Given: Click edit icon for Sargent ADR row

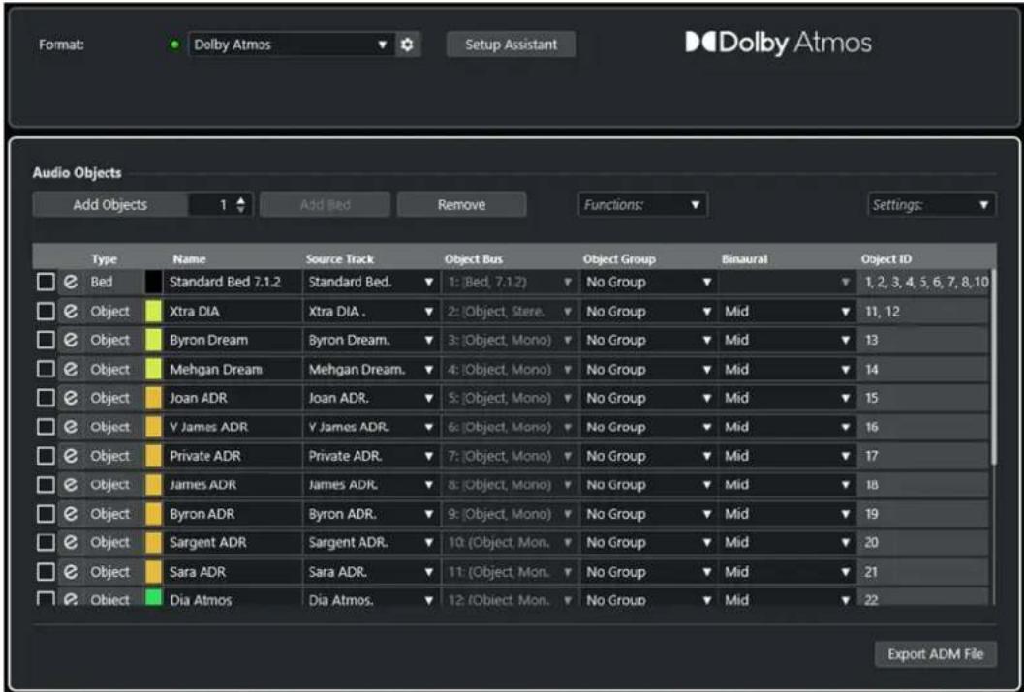Looking at the screenshot, I should coord(71,543).
